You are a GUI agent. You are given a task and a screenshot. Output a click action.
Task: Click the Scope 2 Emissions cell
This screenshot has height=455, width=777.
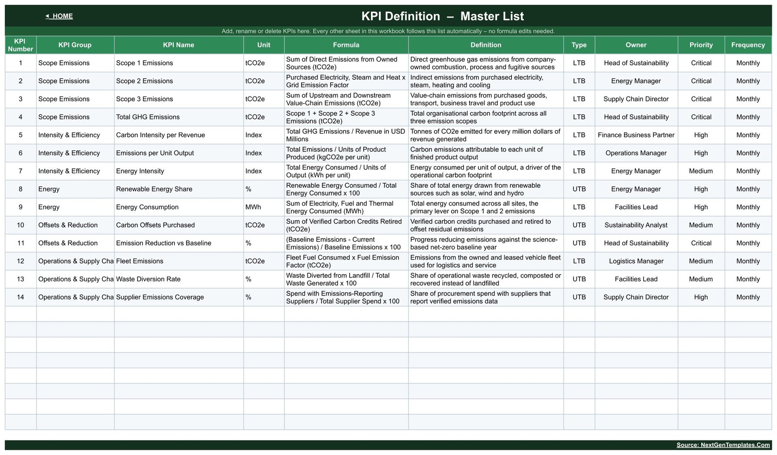coord(179,81)
